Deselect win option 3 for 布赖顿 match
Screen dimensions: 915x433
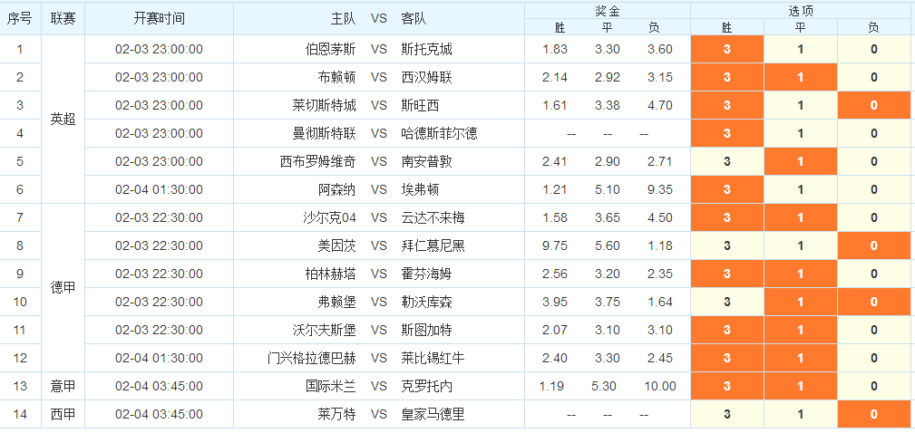pyautogui.click(x=727, y=77)
